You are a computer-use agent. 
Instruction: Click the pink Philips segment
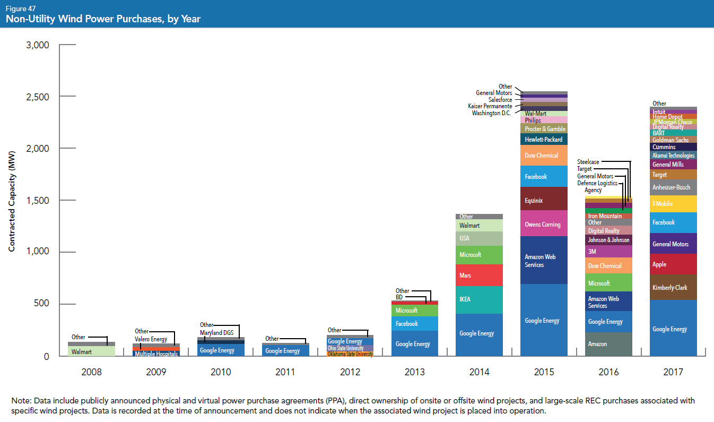pos(544,120)
